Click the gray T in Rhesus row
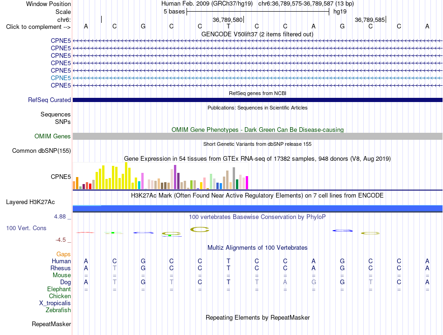The width and height of the screenshot is (443, 335). [x=114, y=268]
